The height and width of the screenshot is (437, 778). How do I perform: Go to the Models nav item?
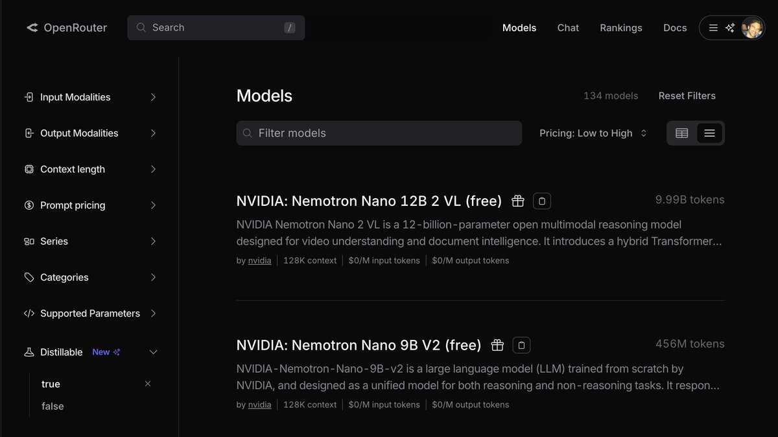pos(519,28)
